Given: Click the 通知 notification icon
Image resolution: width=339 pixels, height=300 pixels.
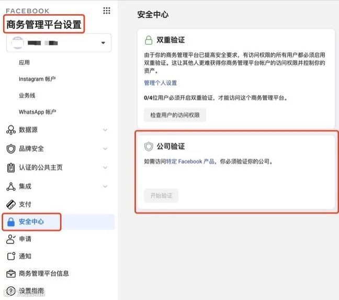Looking at the screenshot, I should click(11, 257).
